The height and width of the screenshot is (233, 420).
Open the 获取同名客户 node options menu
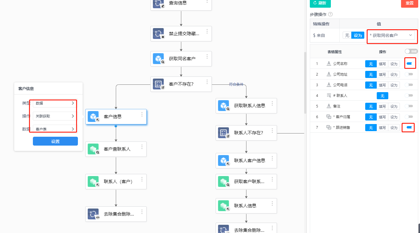pos(207,57)
